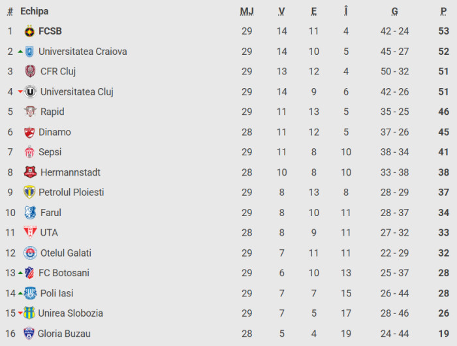
Task: Click the Rapid team crest
Action: 30,112
